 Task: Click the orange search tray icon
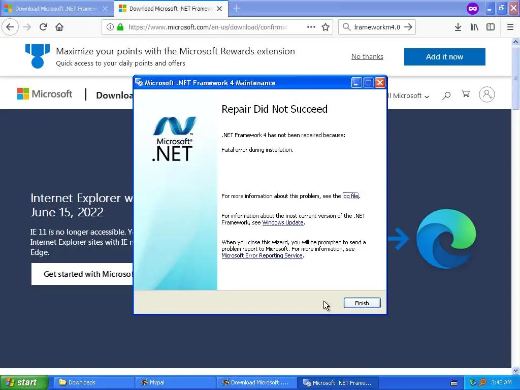[482, 382]
